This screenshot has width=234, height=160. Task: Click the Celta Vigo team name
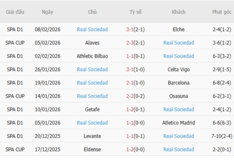[x=179, y=70]
